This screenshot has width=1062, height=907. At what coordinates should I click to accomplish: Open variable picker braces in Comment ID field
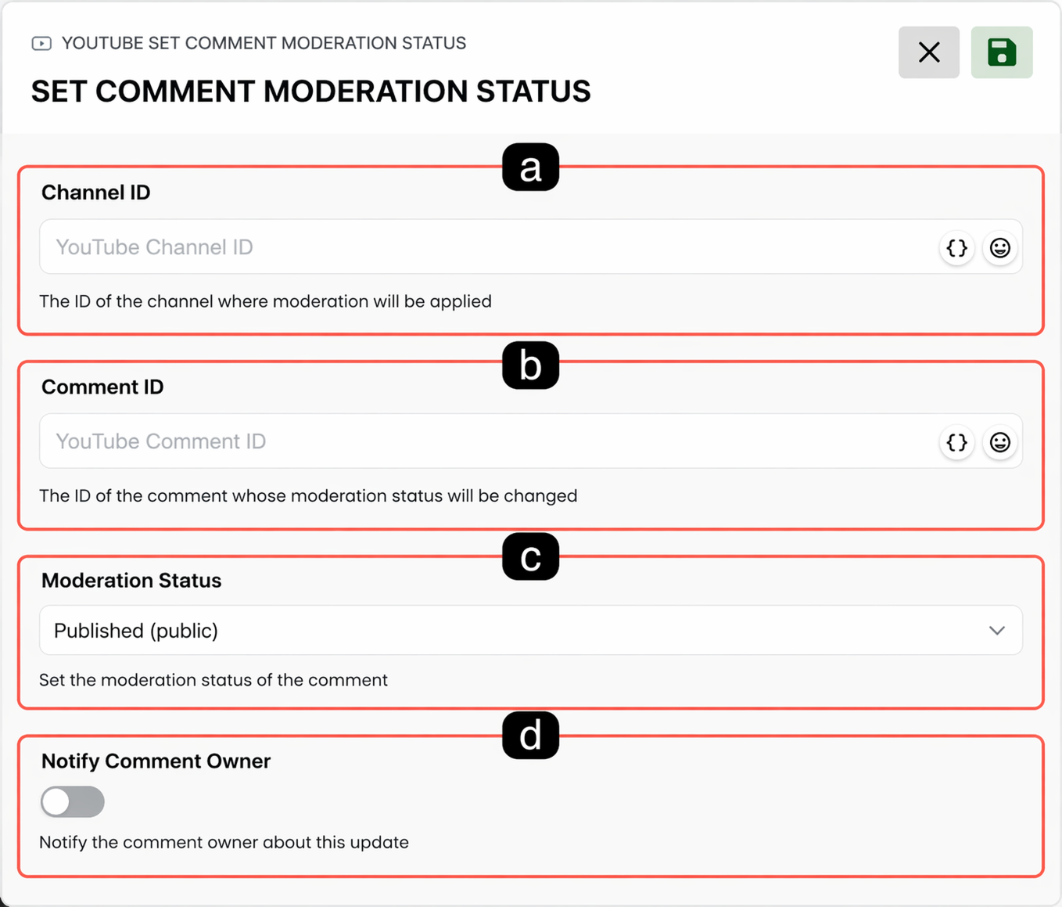point(957,442)
